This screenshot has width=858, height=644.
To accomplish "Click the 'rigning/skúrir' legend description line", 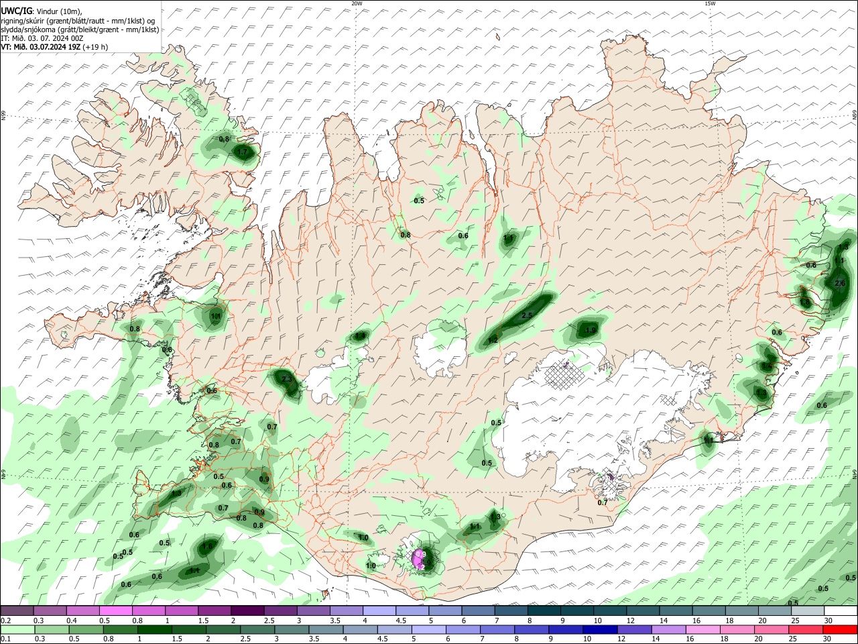I will click(x=78, y=21).
